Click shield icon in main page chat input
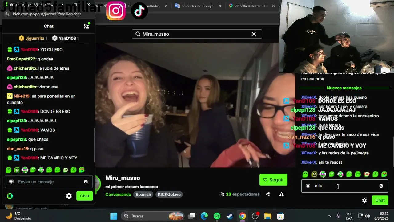394x222 pixels. click(x=308, y=186)
